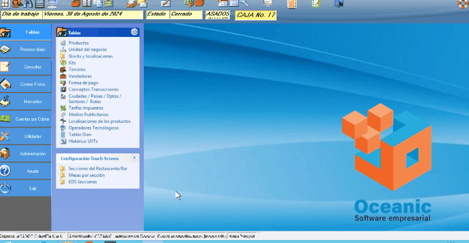This screenshot has height=243, width=469.
Task: Click the CAJA No. 17 label
Action: click(x=255, y=15)
